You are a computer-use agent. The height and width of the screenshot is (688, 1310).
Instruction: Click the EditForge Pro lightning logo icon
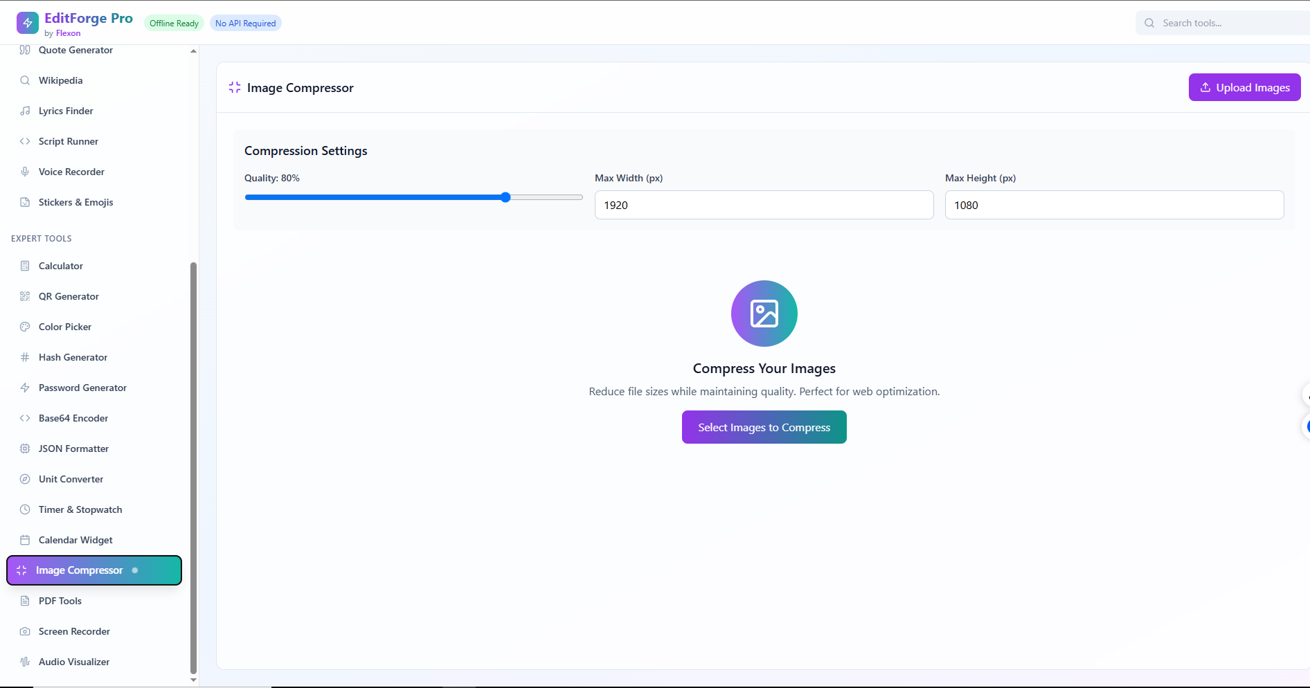pos(28,23)
